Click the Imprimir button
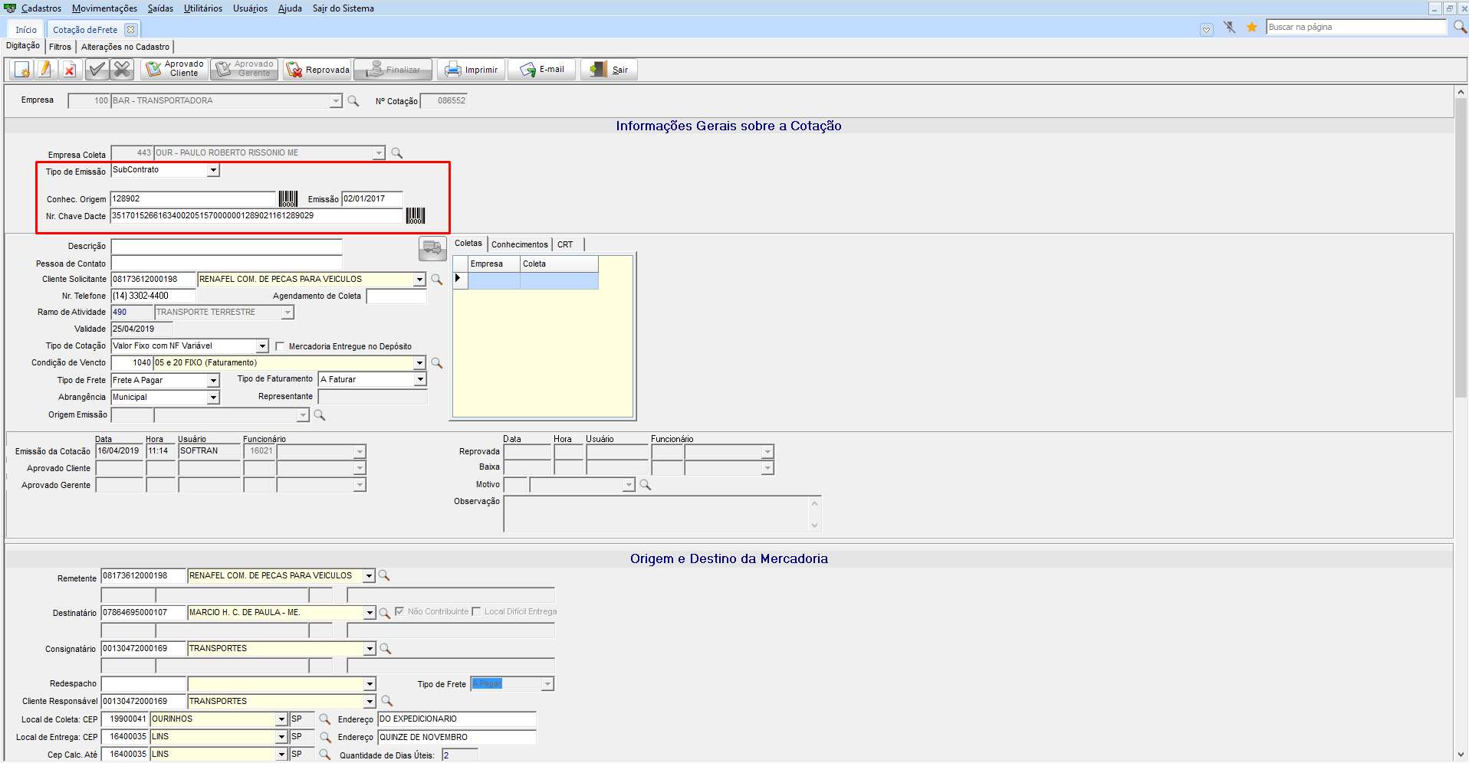 [x=472, y=70]
